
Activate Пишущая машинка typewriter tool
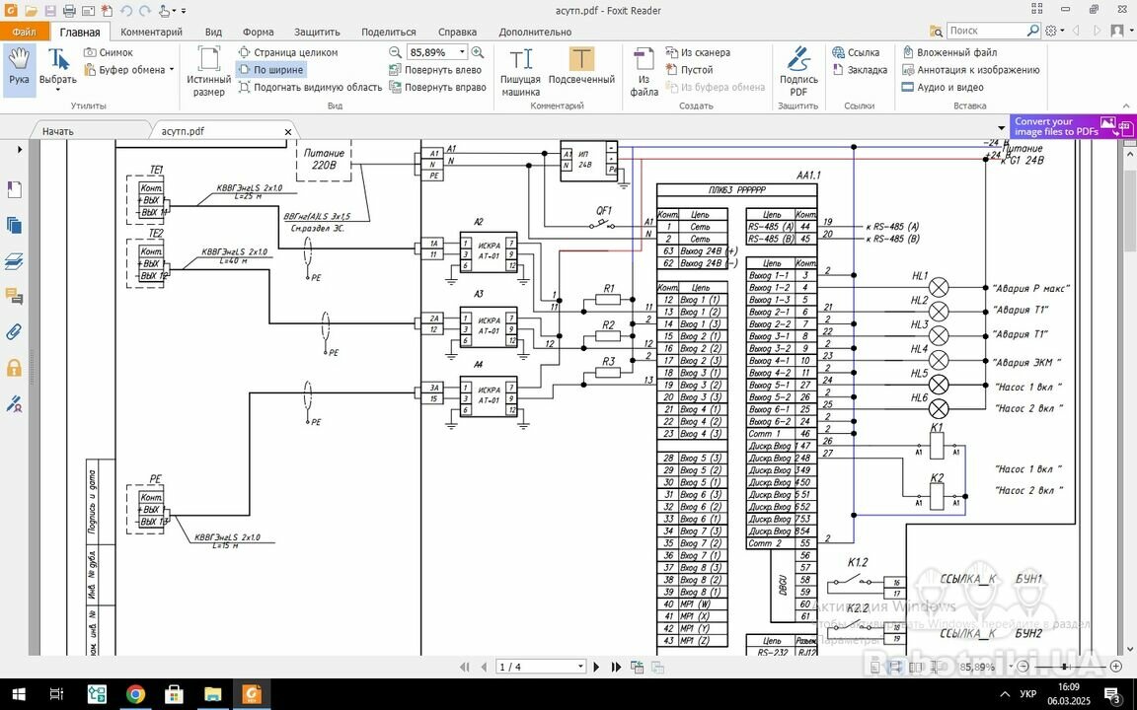click(521, 71)
